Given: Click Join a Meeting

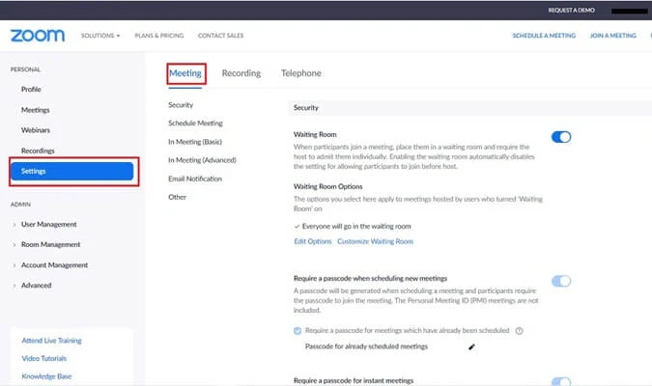Looking at the screenshot, I should point(613,36).
